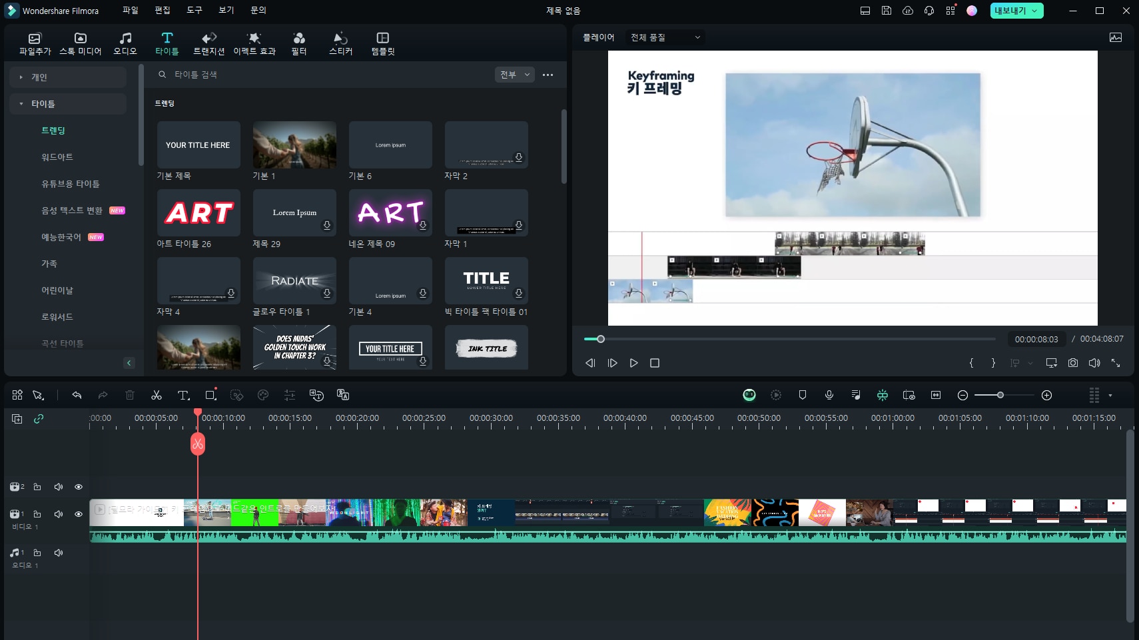
Task: Toggle the green link icon in timeline header
Action: coord(39,419)
